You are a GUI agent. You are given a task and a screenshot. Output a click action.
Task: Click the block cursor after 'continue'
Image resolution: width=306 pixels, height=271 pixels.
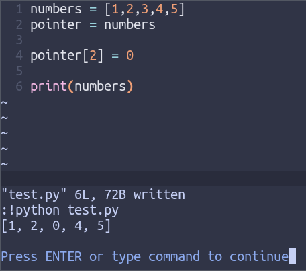[292, 256]
